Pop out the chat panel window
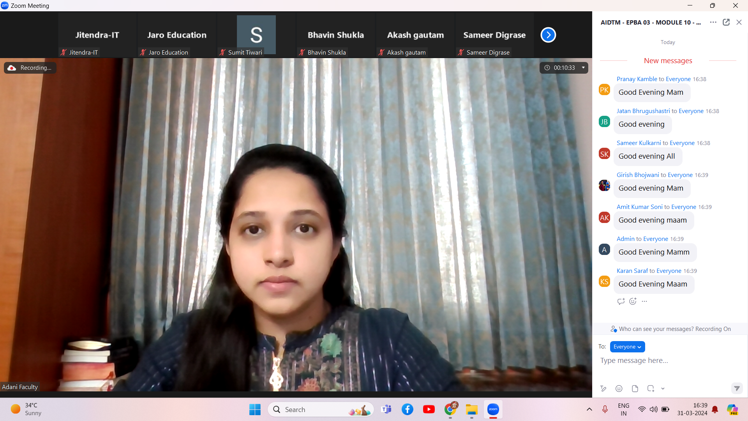Viewport: 748px width, 421px height. [726, 22]
